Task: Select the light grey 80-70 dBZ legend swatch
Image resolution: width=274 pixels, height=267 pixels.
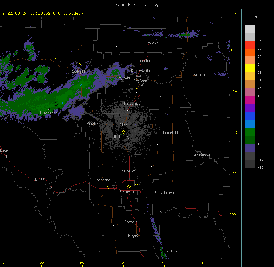Action: coord(250,29)
